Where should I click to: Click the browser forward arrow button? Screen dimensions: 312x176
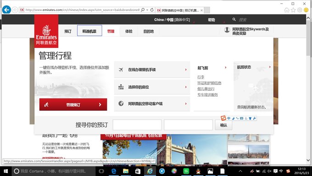coord(15,10)
